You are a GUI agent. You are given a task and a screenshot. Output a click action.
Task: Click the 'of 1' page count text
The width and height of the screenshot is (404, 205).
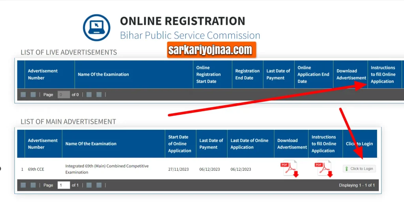point(75,185)
